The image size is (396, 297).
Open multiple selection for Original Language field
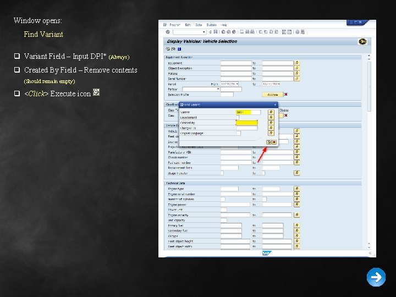point(271,133)
